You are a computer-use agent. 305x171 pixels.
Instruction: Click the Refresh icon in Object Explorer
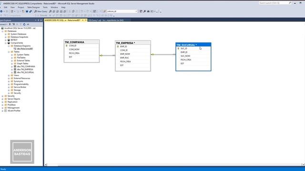click(x=24, y=24)
